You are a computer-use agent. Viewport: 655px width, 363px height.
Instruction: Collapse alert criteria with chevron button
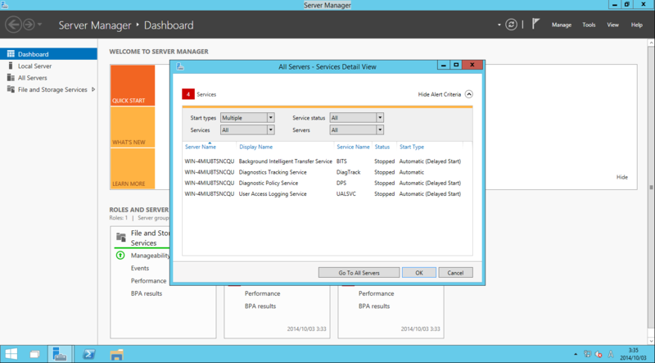click(468, 94)
